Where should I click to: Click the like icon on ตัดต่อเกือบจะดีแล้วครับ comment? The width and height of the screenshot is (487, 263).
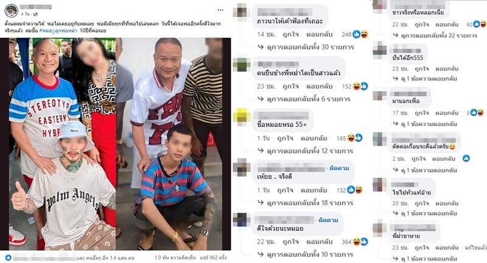pos(466,159)
